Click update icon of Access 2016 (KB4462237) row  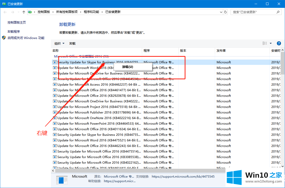point(55,85)
